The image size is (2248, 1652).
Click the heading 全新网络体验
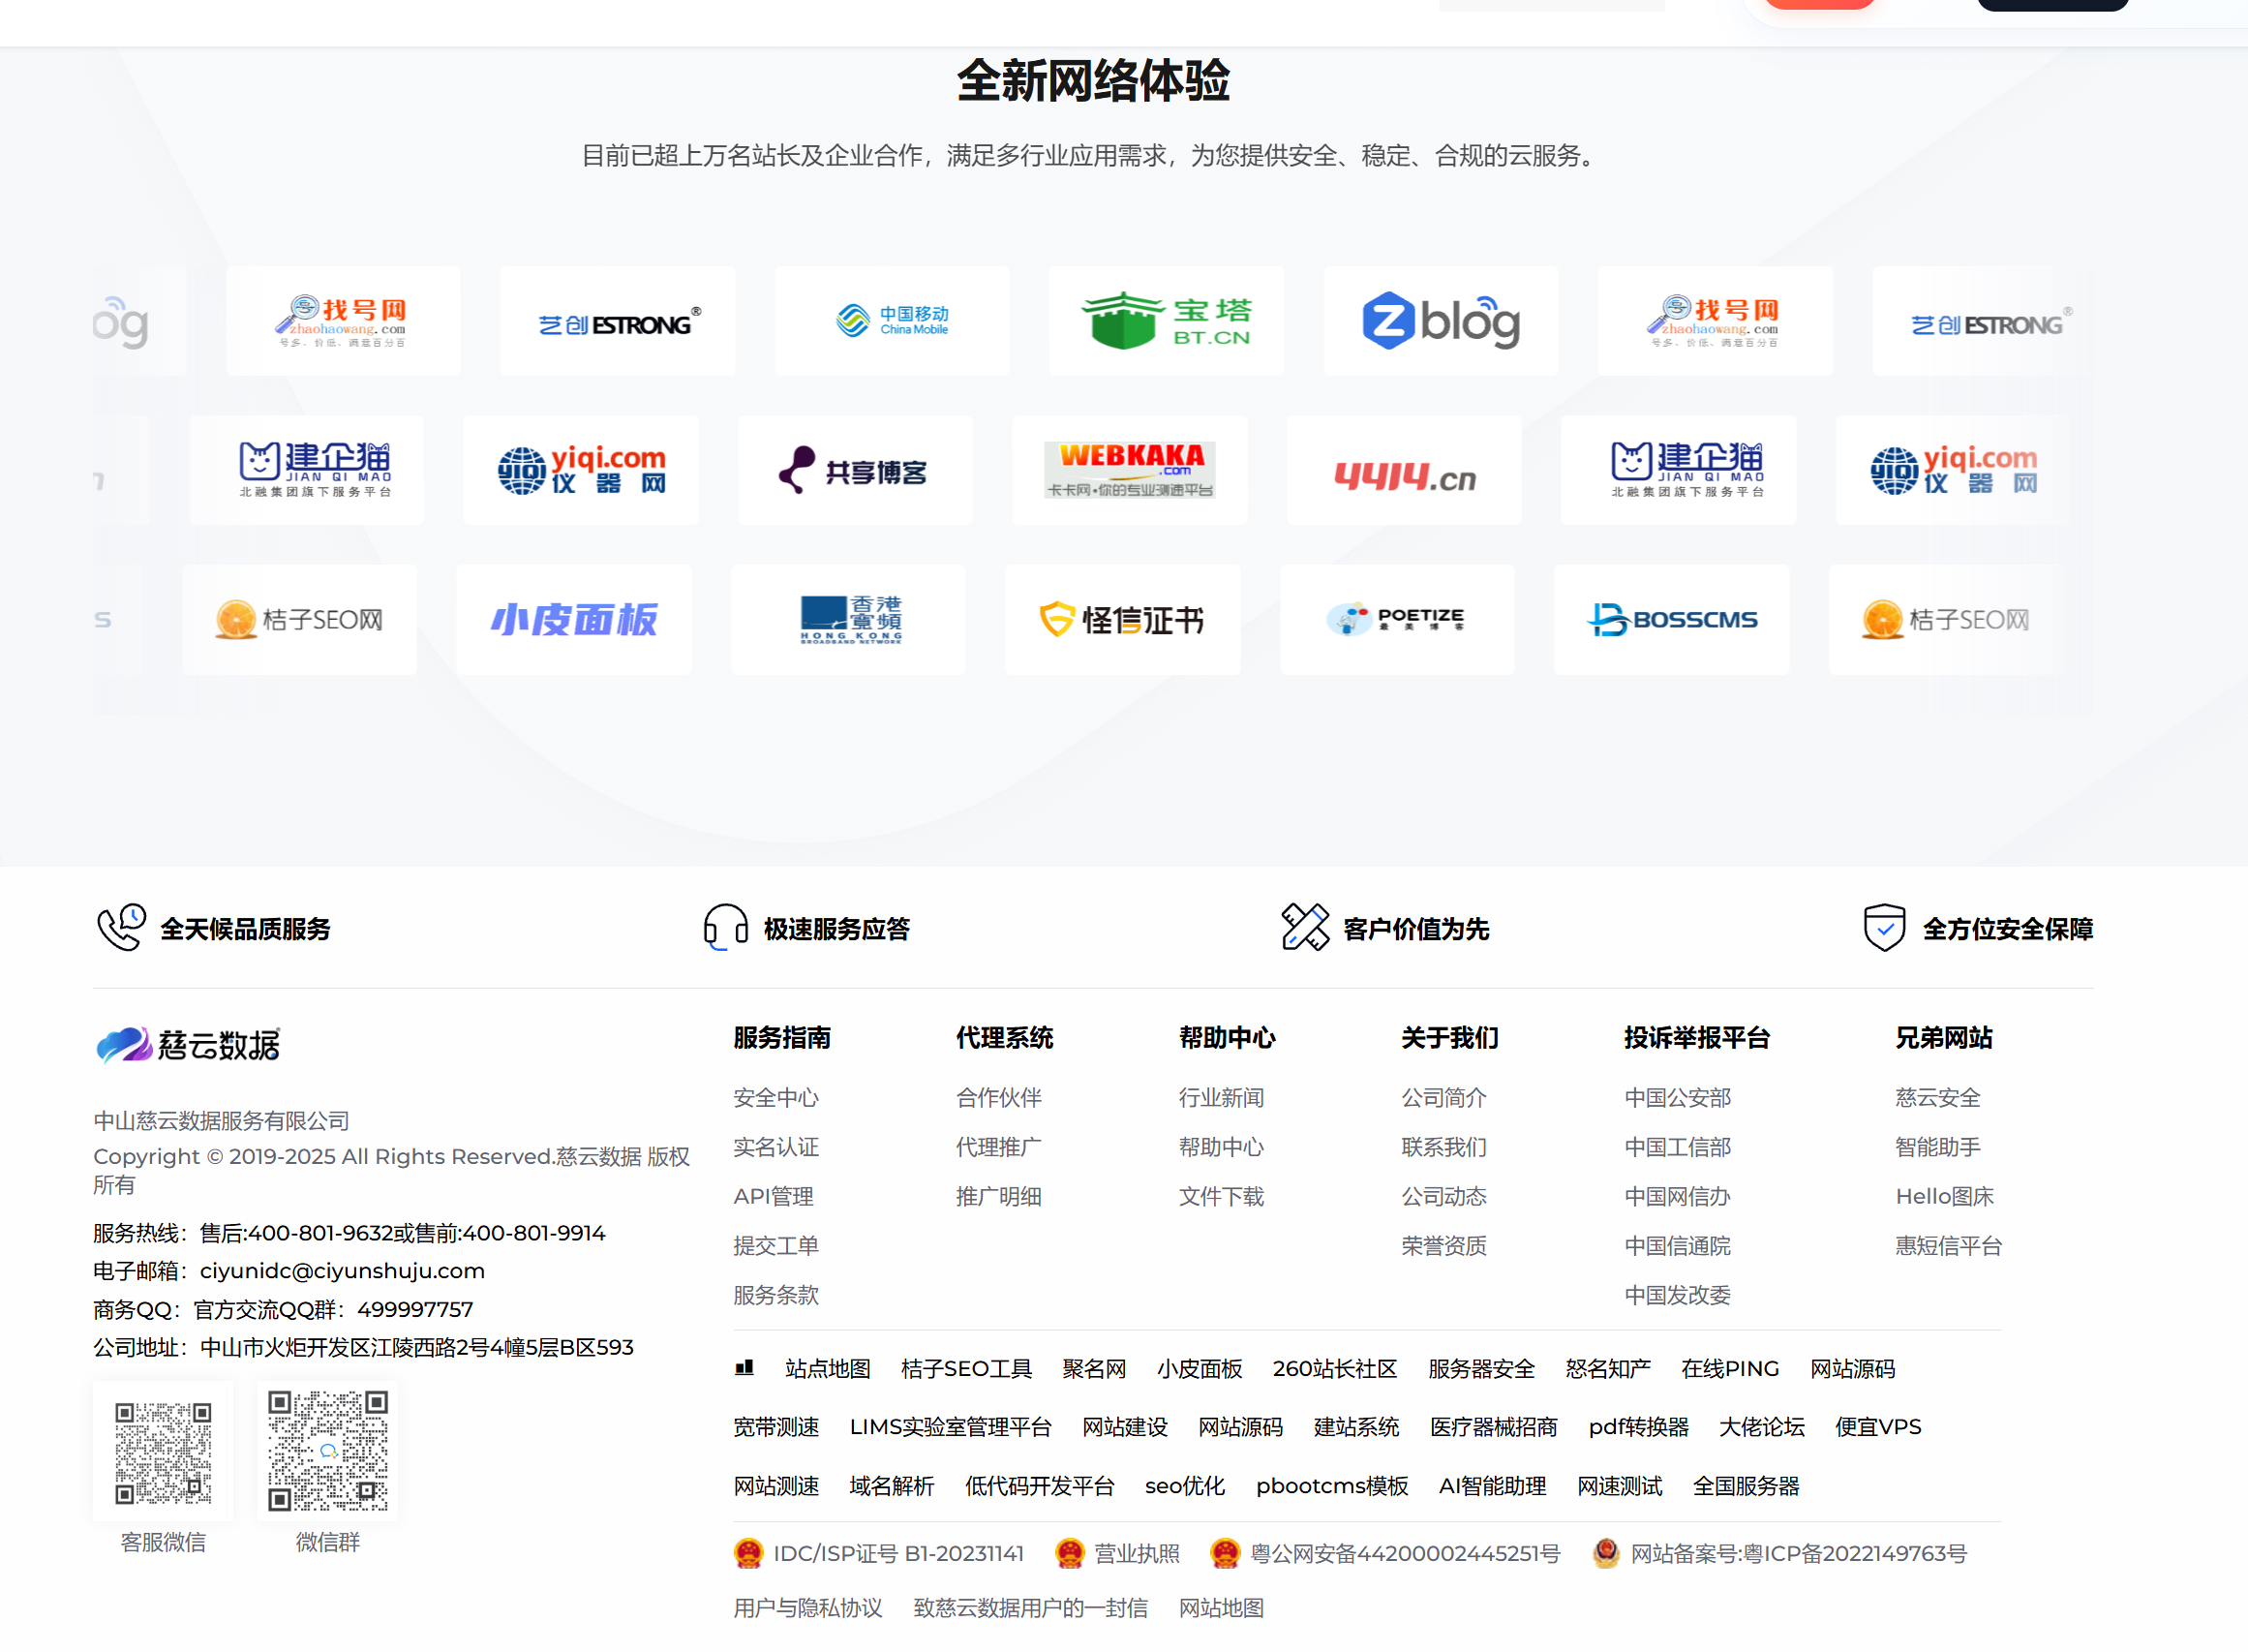(x=1094, y=81)
